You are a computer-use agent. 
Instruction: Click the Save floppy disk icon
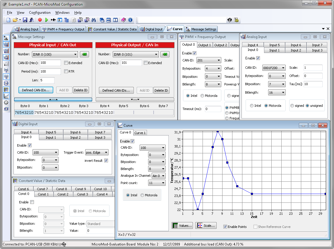click(x=25, y=20)
